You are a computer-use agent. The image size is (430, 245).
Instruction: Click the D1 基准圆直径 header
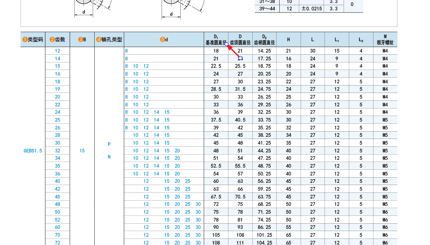pos(216,40)
